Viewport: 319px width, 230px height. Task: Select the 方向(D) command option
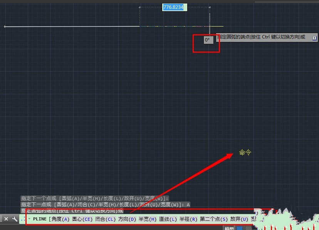point(127,219)
